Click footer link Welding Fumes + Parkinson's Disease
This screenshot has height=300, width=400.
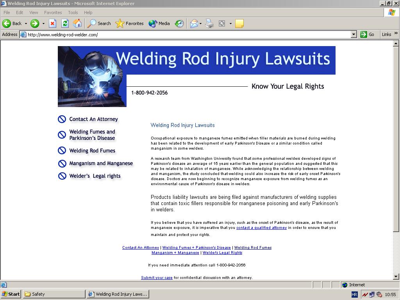[196, 248]
